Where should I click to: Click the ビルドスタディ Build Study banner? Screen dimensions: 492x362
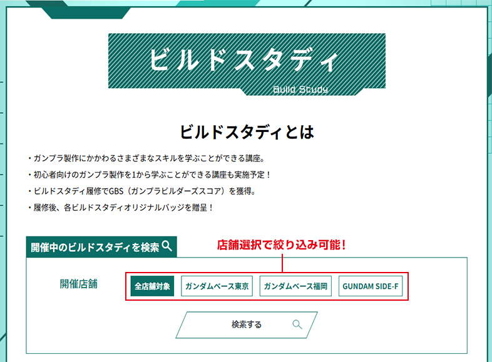(x=247, y=64)
